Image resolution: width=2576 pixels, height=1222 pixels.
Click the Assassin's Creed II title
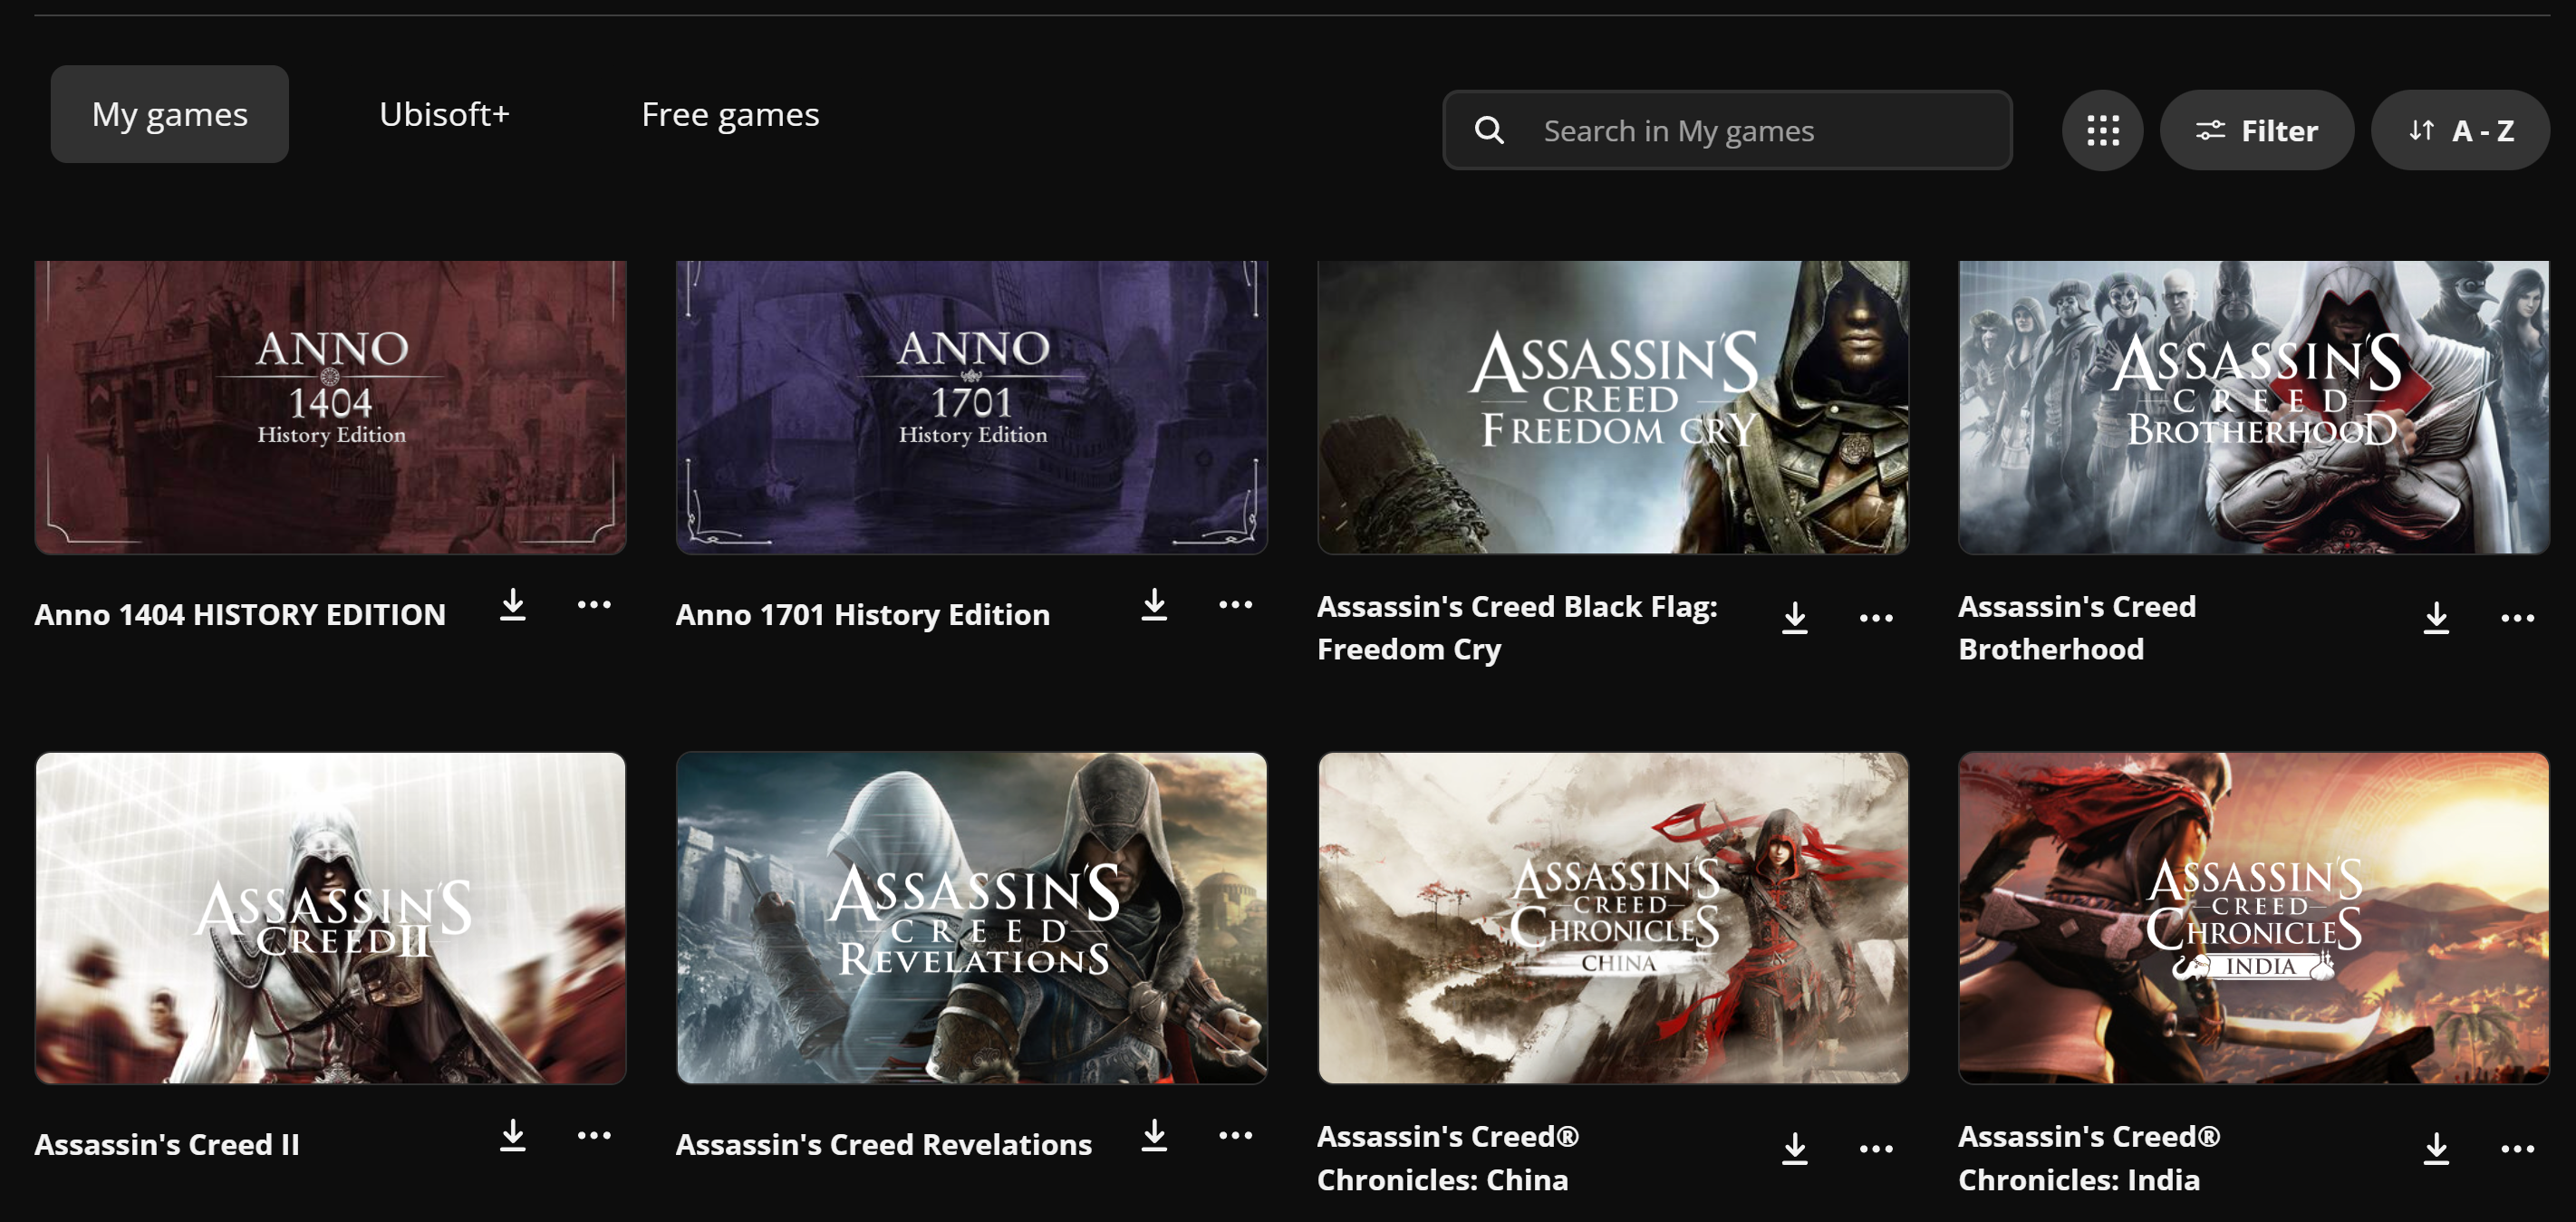(x=167, y=1144)
